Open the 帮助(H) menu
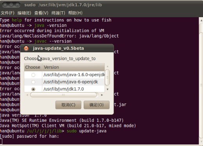The image size is (203, 146). click(x=75, y=13)
